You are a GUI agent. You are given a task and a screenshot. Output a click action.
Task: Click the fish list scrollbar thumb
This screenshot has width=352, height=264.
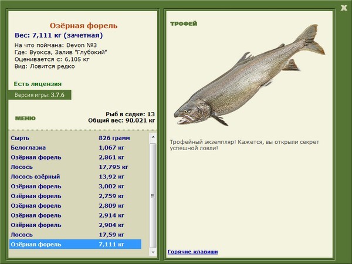pos(153,196)
